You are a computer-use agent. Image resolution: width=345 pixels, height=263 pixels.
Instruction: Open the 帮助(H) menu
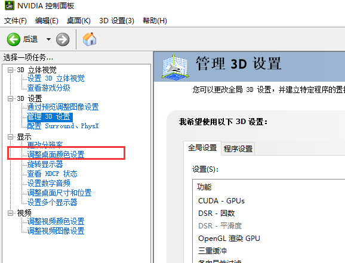tap(155, 21)
